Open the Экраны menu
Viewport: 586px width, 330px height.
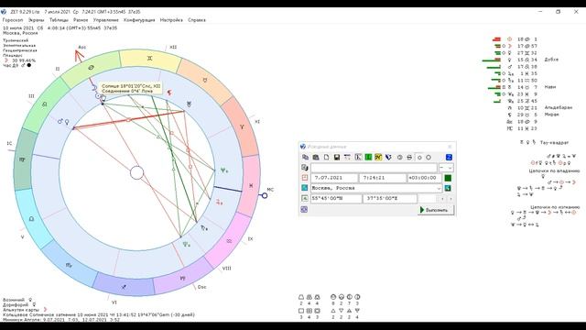pos(37,20)
